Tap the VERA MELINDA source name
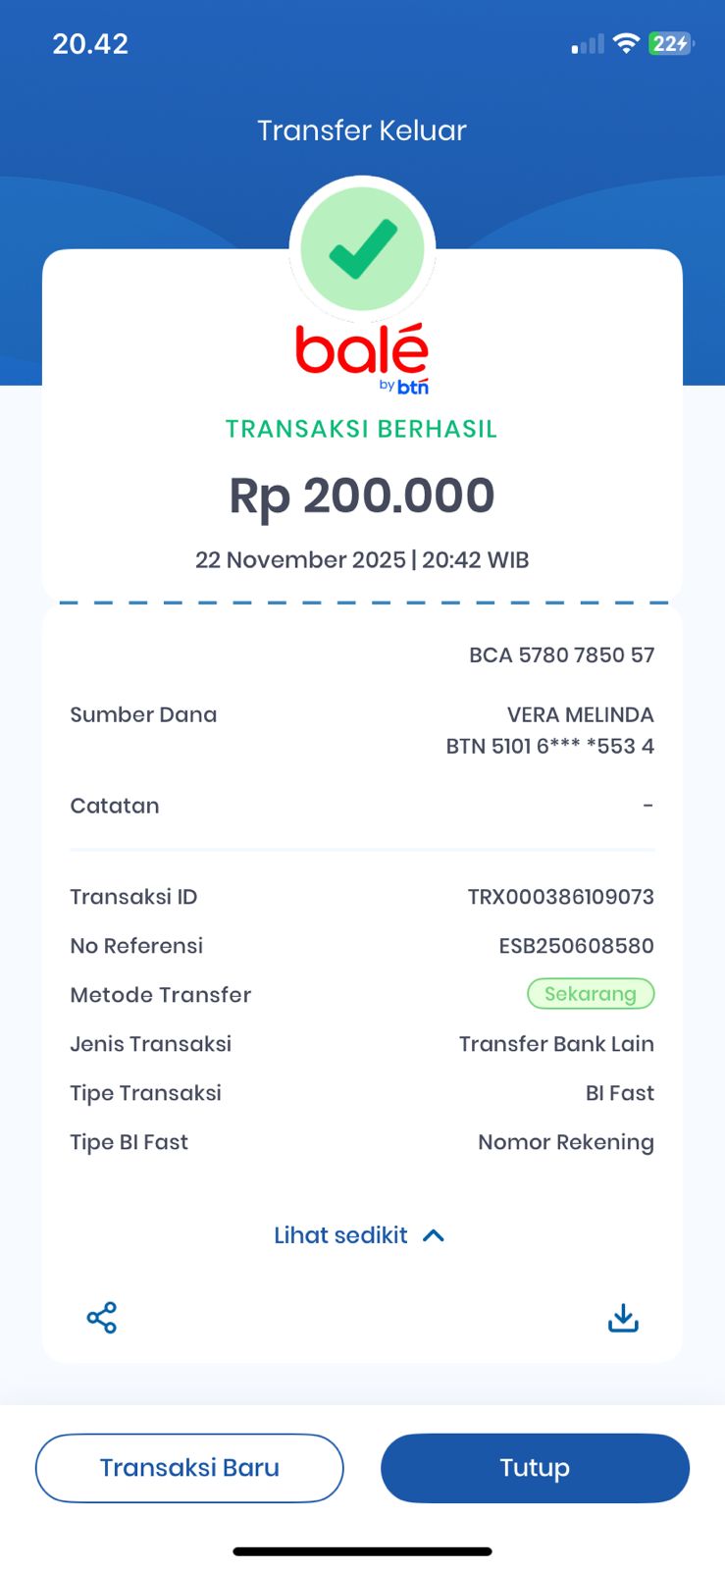This screenshot has width=725, height=1570. (x=580, y=714)
